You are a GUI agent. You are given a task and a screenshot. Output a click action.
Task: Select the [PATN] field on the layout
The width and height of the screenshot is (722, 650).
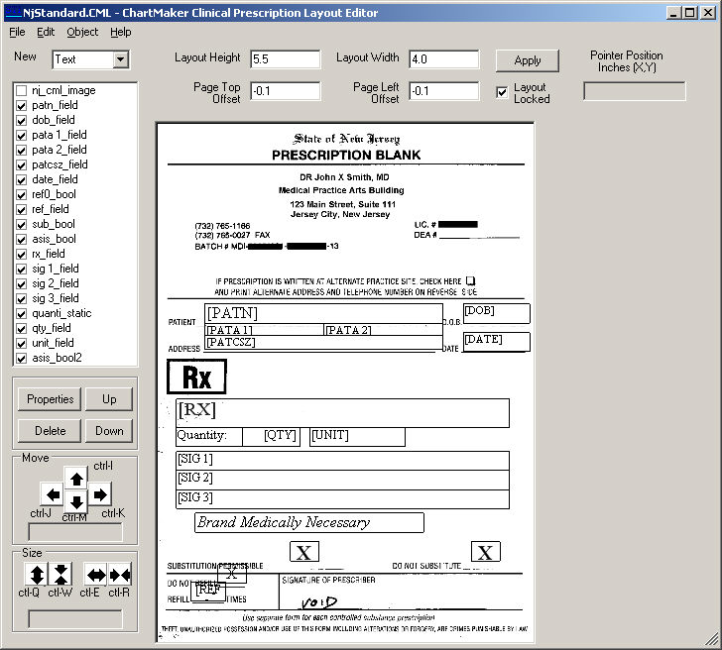323,314
